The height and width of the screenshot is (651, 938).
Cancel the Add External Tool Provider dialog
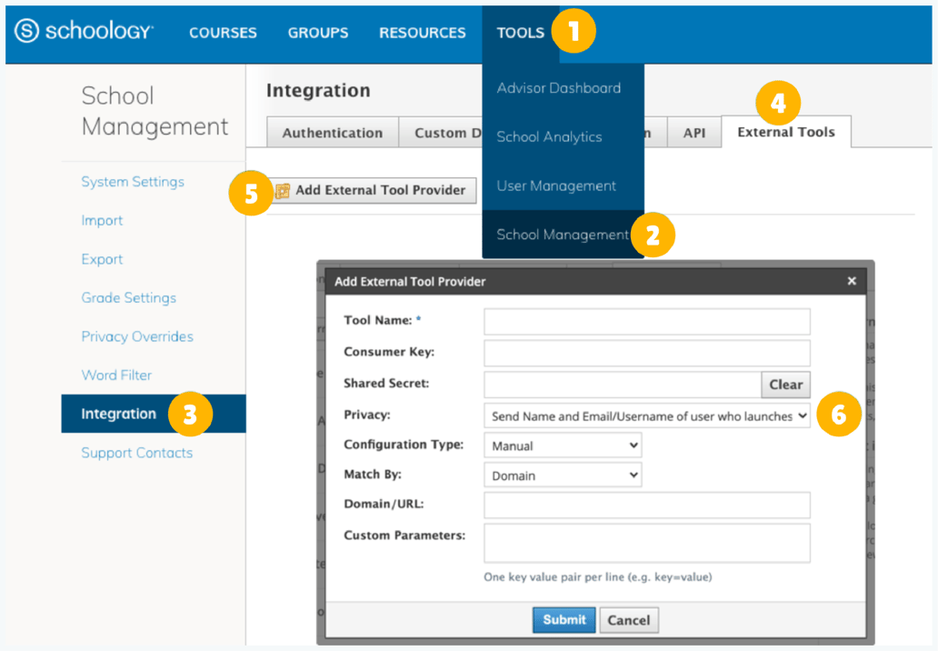point(629,619)
